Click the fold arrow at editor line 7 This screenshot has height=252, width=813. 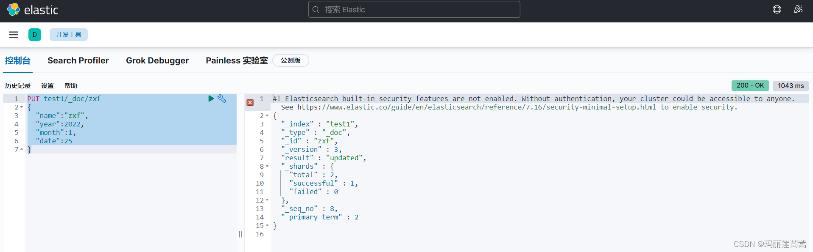22,149
